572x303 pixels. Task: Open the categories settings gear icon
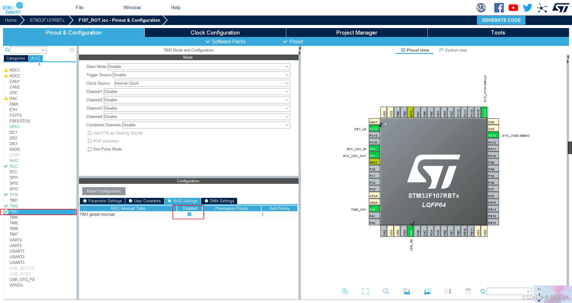(x=72, y=50)
